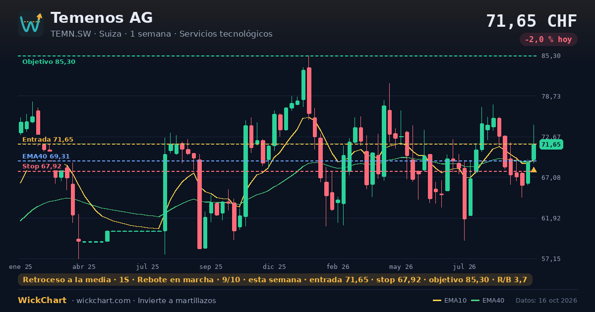Click the "Objetivo 85,30" target label
The height and width of the screenshot is (312, 595).
point(49,62)
